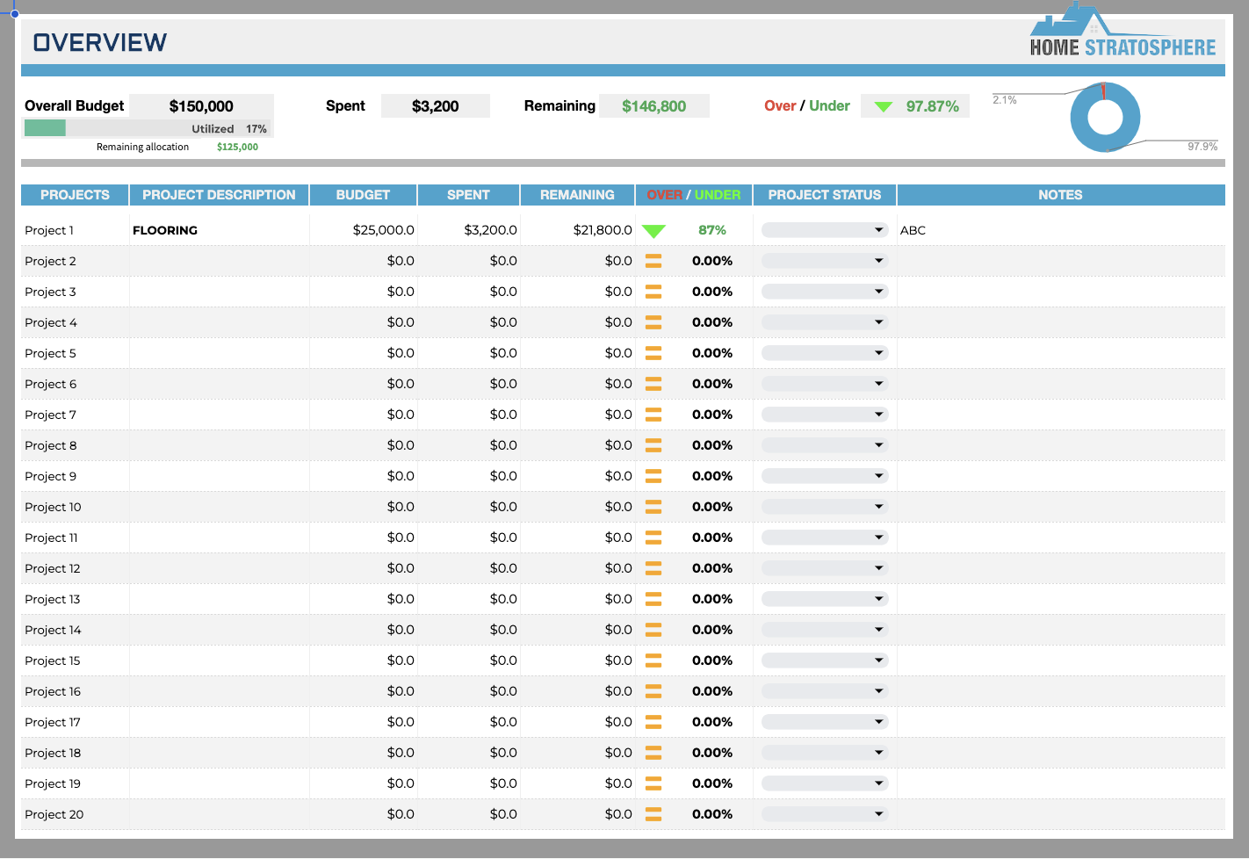This screenshot has width=1249, height=859.
Task: Click the orange equals icon for Project 4
Action: (x=653, y=322)
